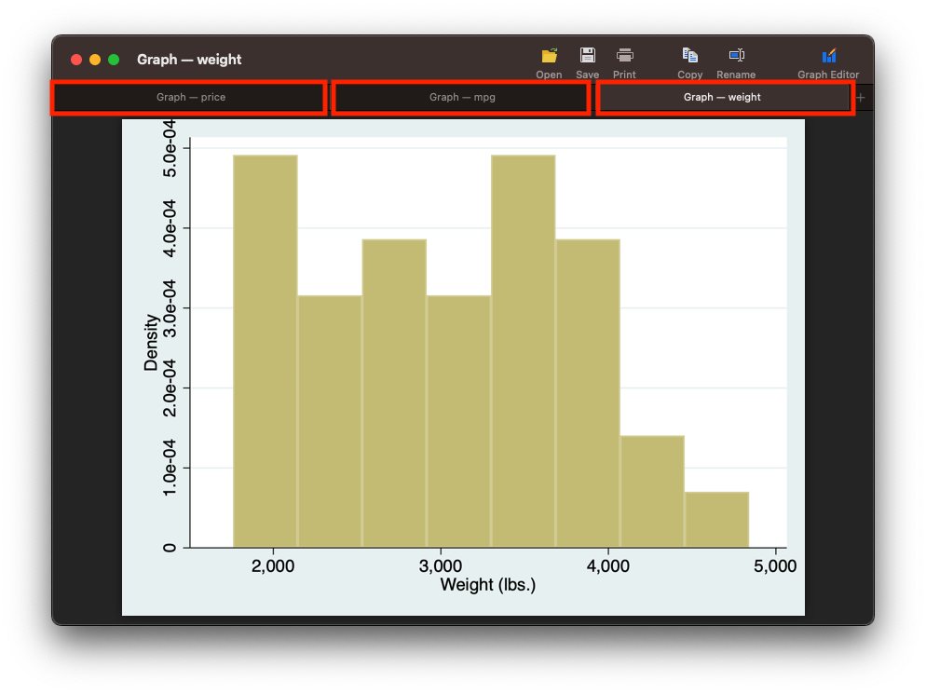Click the 5.0e-04 y-axis tick label

(x=170, y=148)
